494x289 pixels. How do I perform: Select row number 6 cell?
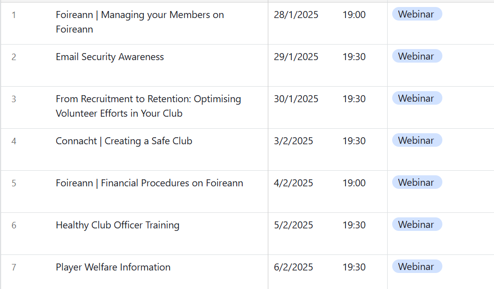point(14,225)
